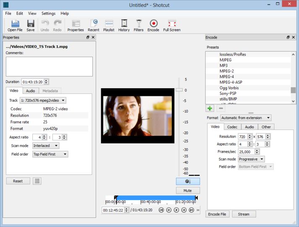This screenshot has width=299, height=227.
Task: Skip to the end of the clip
Action: [191, 210]
